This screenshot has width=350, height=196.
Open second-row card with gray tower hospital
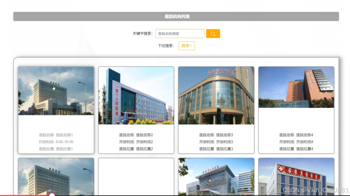click(x=56, y=176)
